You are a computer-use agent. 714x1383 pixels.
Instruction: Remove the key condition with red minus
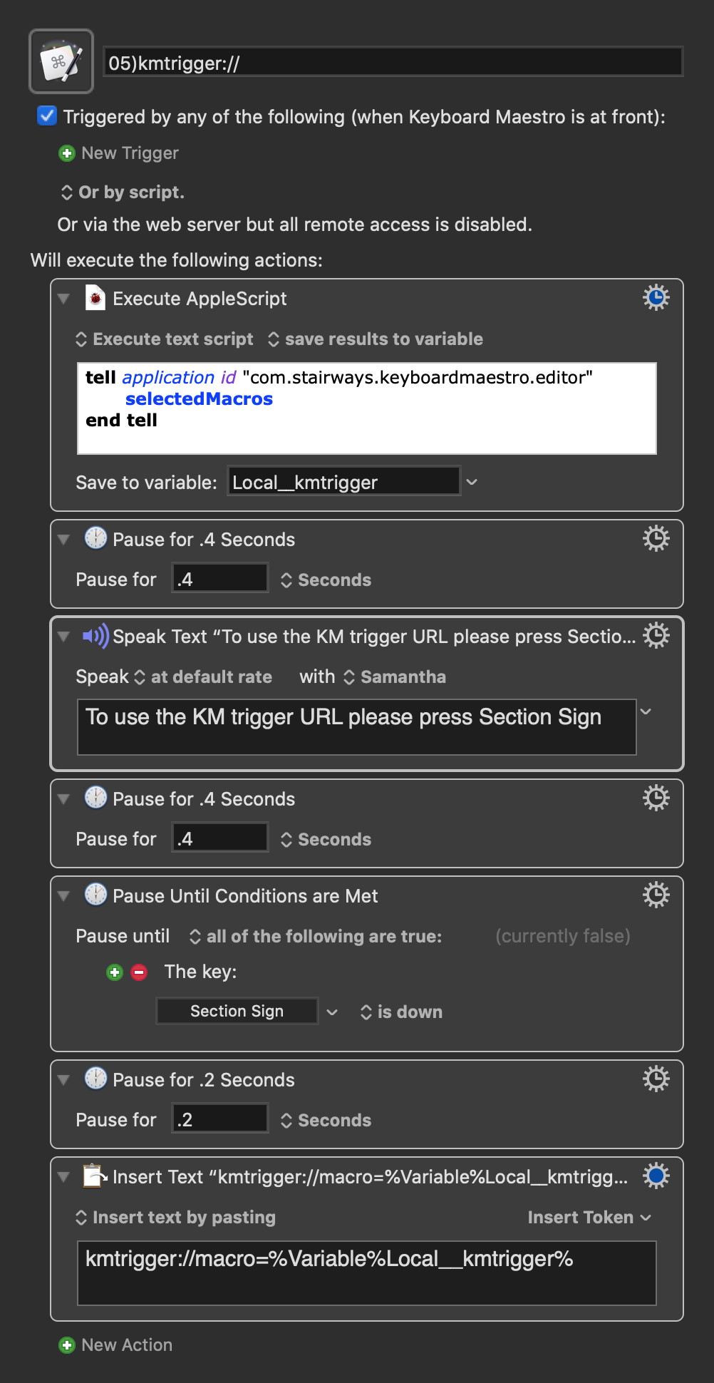pyautogui.click(x=139, y=972)
